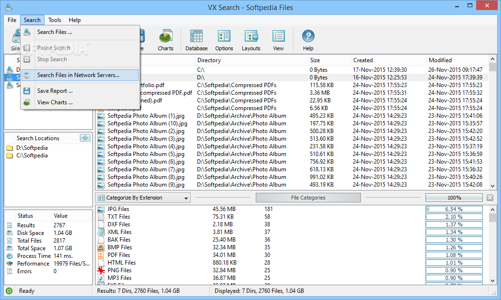This screenshot has width=501, height=300.
Task: Click the Softpedia Photo Album (1).jpg file icon
Action: click(x=101, y=116)
